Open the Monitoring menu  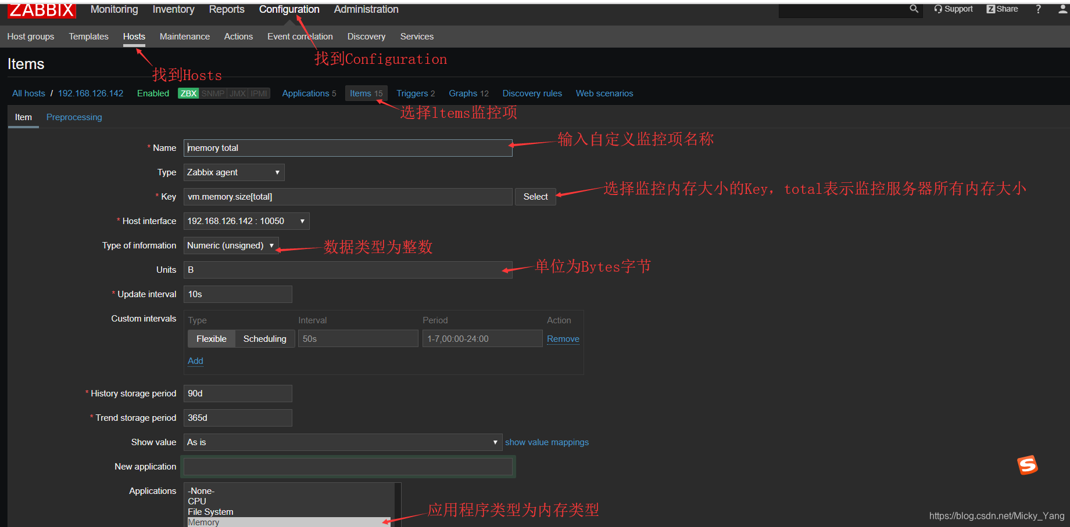[114, 9]
